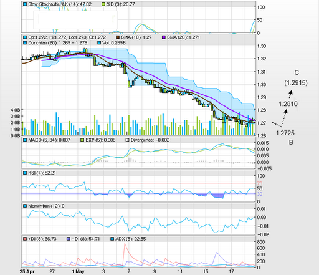Click the green %D (3) legend swatch
The image size is (319, 275).
[103, 4]
